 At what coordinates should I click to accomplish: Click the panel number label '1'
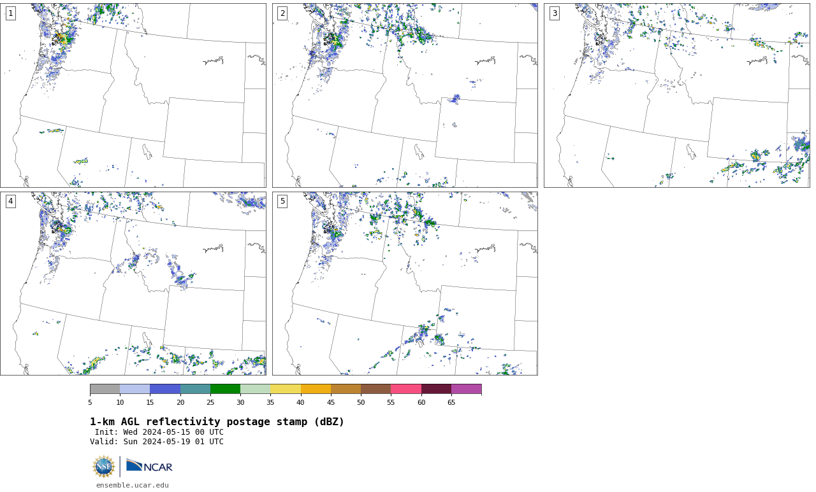(11, 13)
